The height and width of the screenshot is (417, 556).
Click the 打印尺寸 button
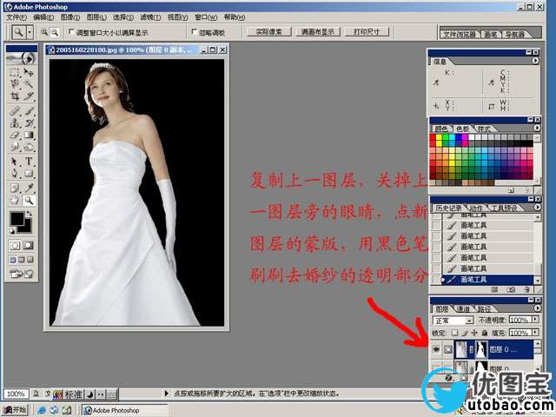[x=367, y=31]
